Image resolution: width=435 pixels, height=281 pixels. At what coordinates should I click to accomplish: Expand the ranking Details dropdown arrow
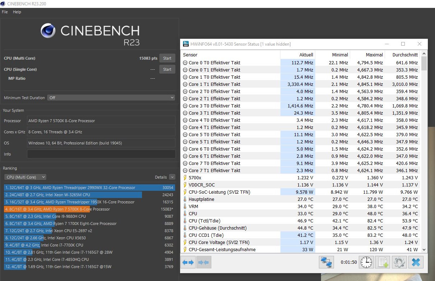(172, 177)
